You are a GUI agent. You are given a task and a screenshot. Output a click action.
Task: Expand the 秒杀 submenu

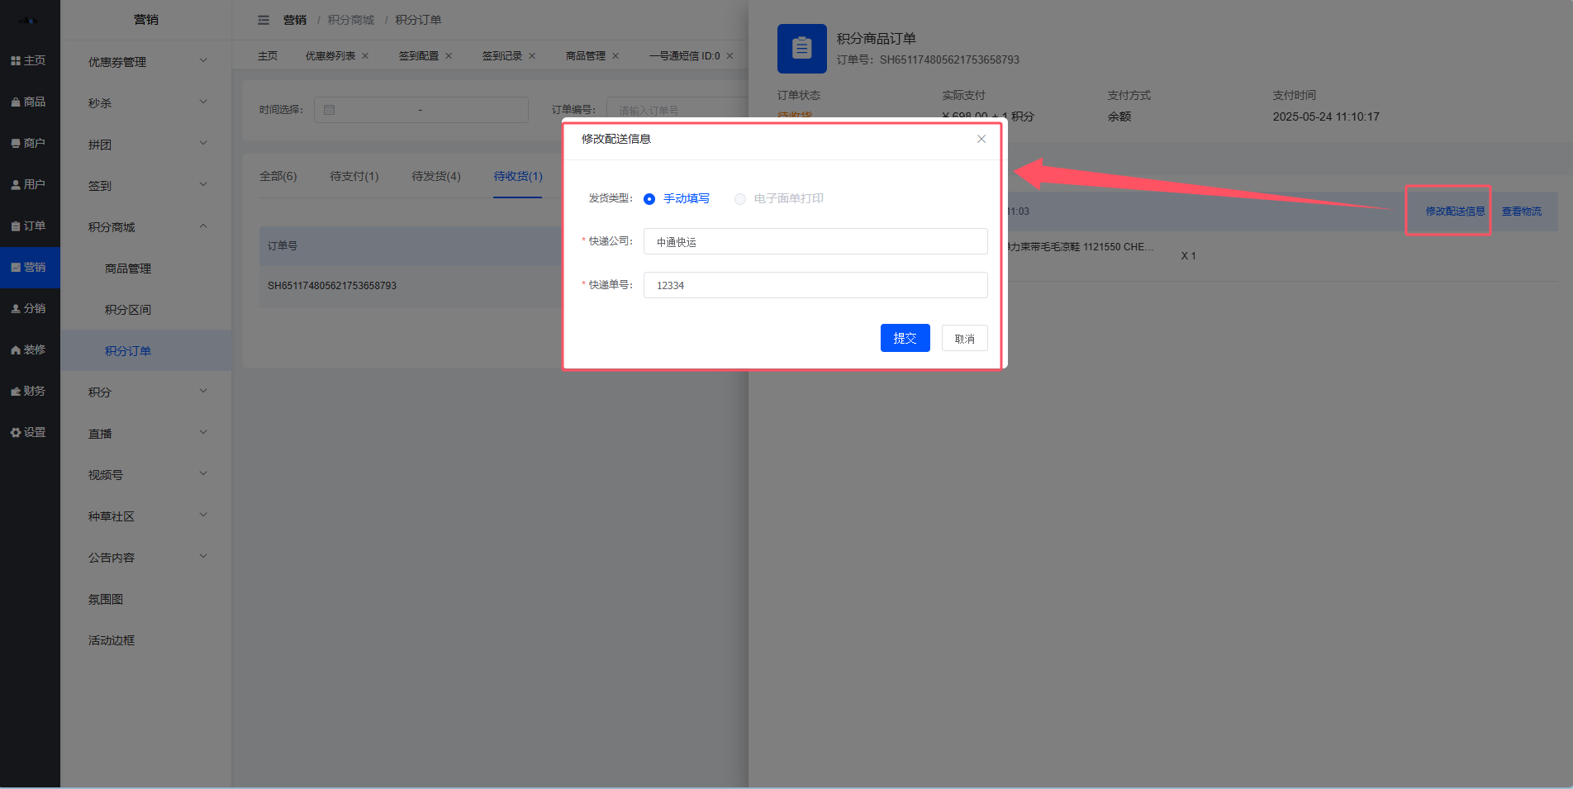click(146, 103)
